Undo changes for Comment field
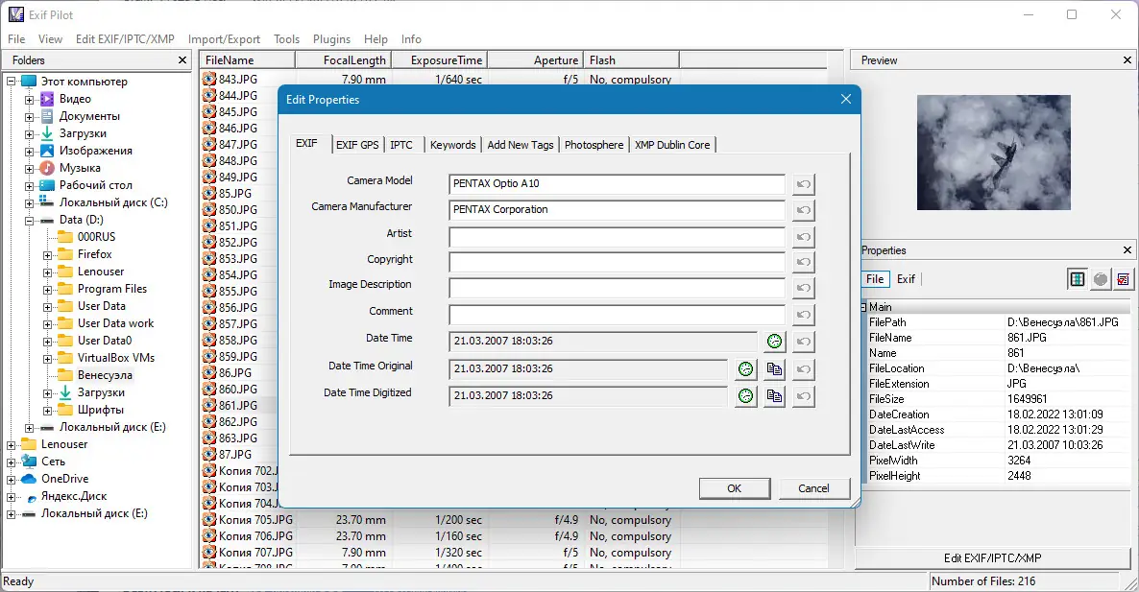Screen dimensions: 1139x592 pos(803,315)
